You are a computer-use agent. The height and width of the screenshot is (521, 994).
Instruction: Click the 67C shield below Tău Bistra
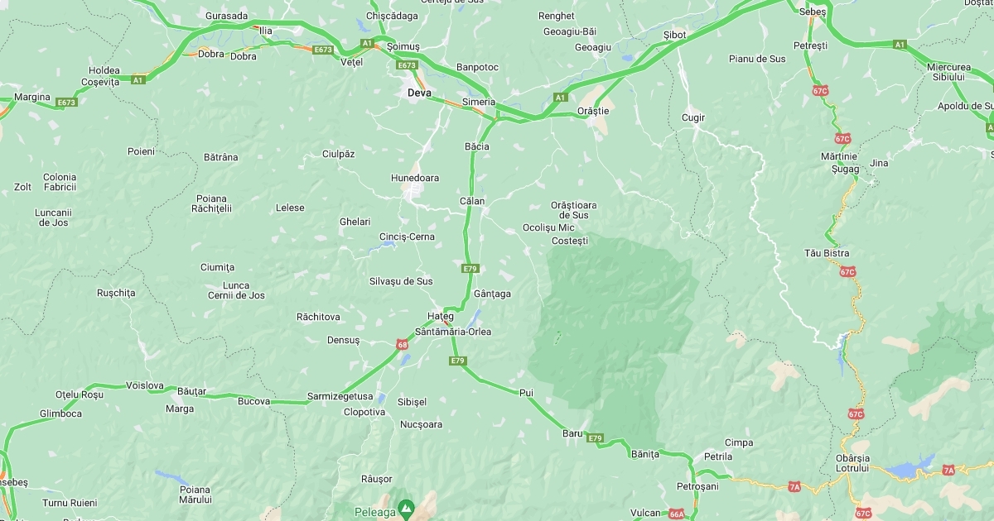pyautogui.click(x=847, y=271)
